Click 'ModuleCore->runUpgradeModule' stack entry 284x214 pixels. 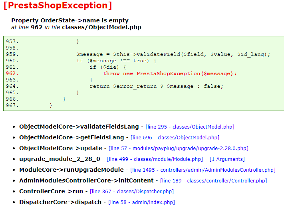click(71, 170)
